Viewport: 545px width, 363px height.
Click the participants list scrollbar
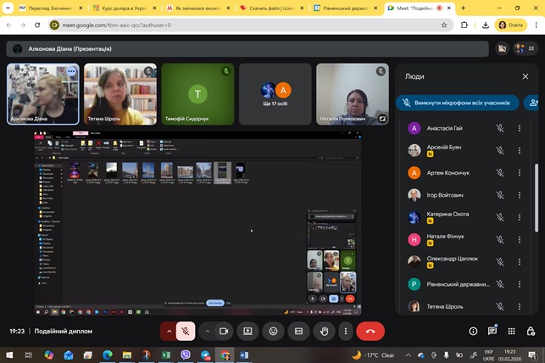click(x=535, y=195)
